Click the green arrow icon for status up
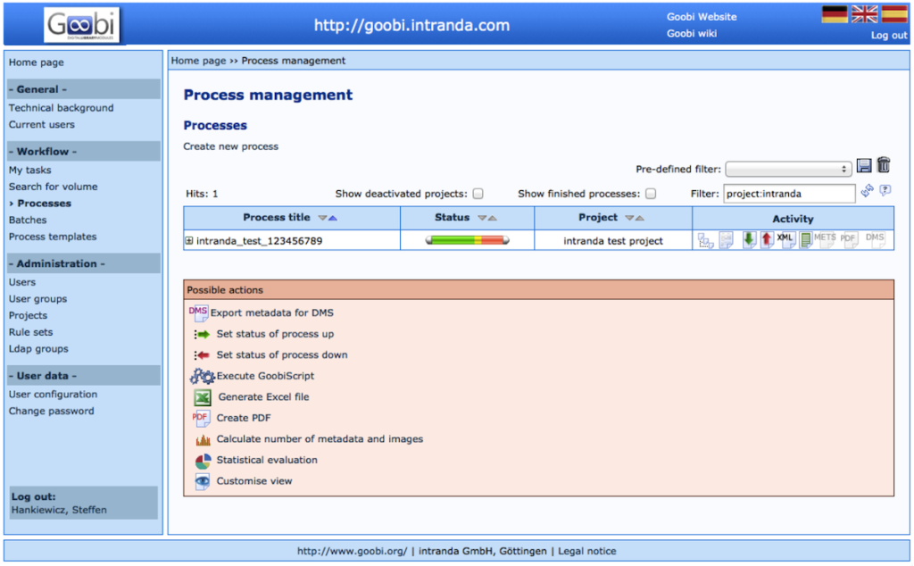This screenshot has height=566, width=914. [x=202, y=334]
